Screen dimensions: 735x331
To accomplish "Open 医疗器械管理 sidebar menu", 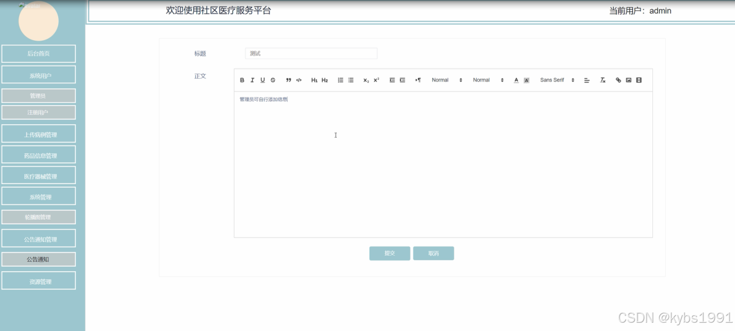I will click(39, 175).
